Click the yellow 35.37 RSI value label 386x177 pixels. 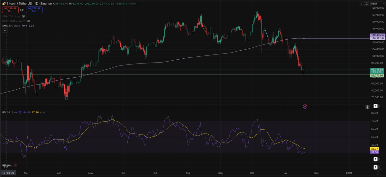pyautogui.click(x=374, y=149)
